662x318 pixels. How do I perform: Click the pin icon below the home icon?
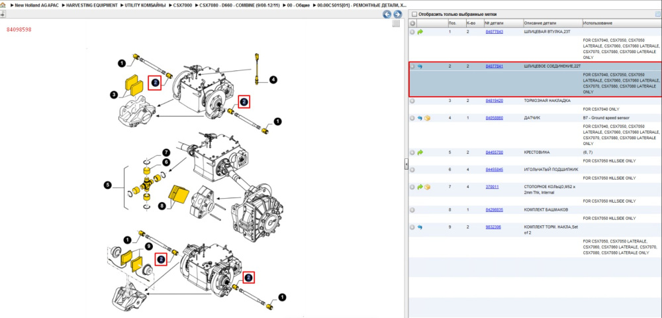3,14
